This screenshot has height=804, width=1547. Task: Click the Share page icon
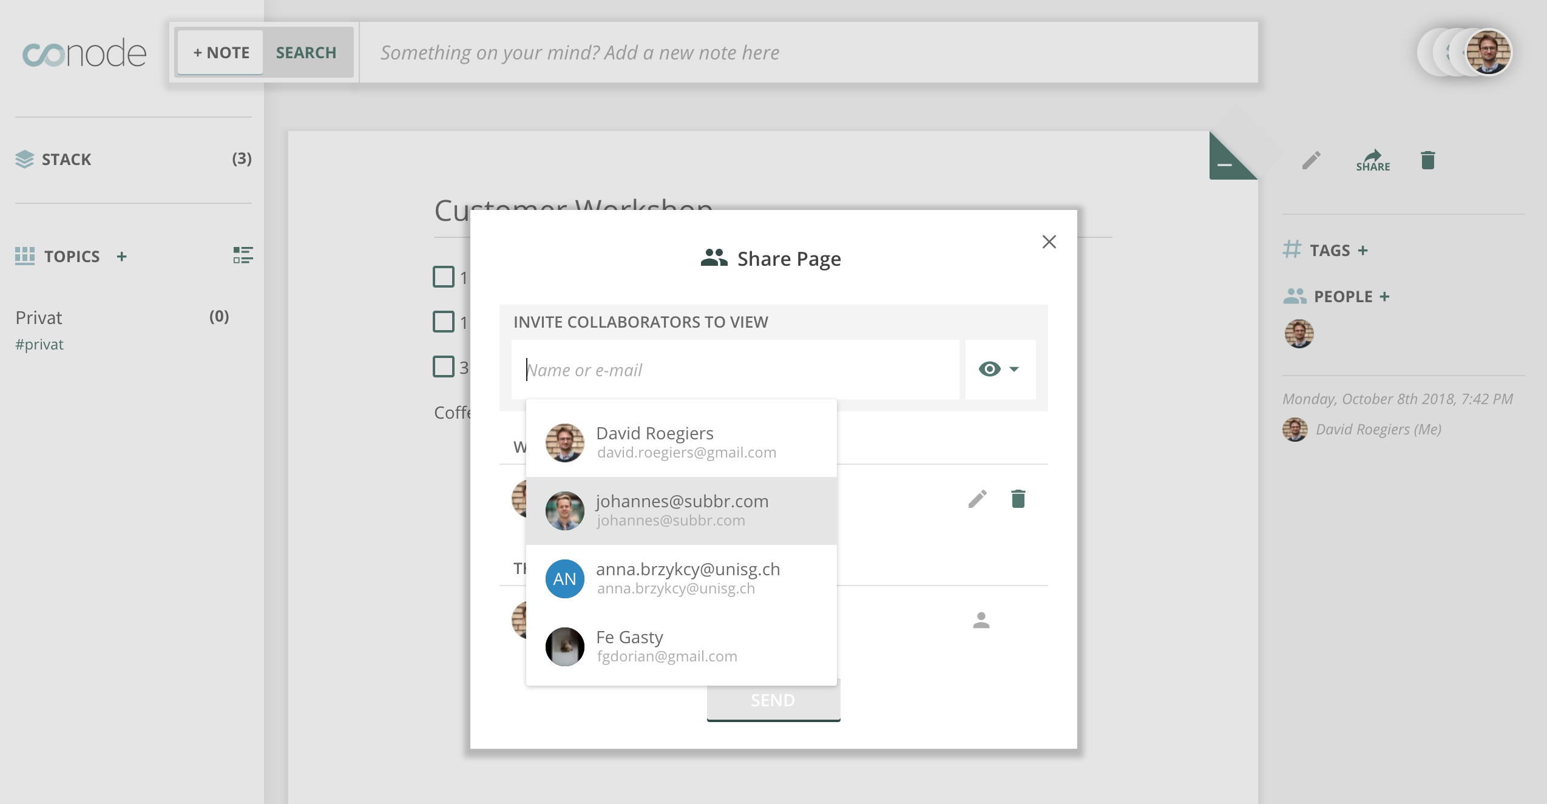tap(1372, 161)
